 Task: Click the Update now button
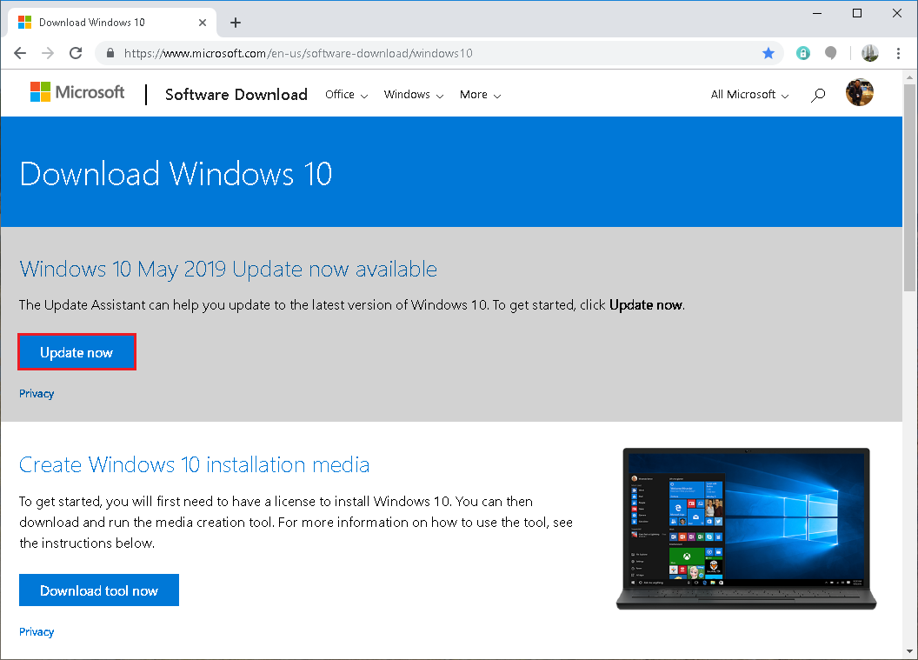[76, 351]
